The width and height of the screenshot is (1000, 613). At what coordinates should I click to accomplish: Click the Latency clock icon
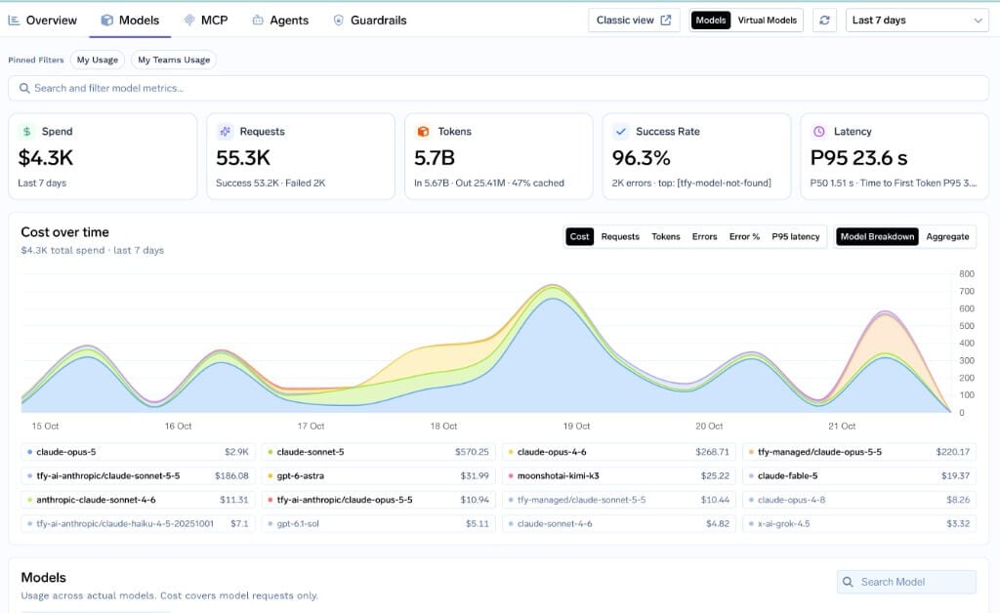[x=819, y=131]
